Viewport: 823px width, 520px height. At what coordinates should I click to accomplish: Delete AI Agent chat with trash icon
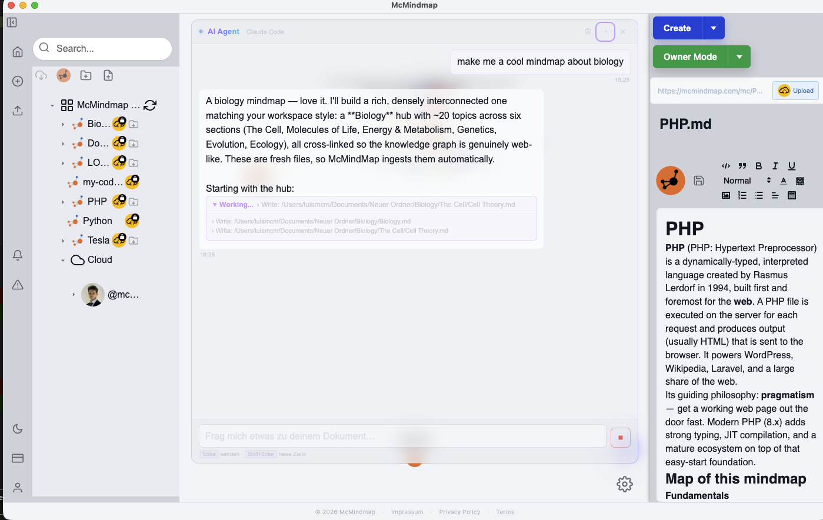pos(588,32)
